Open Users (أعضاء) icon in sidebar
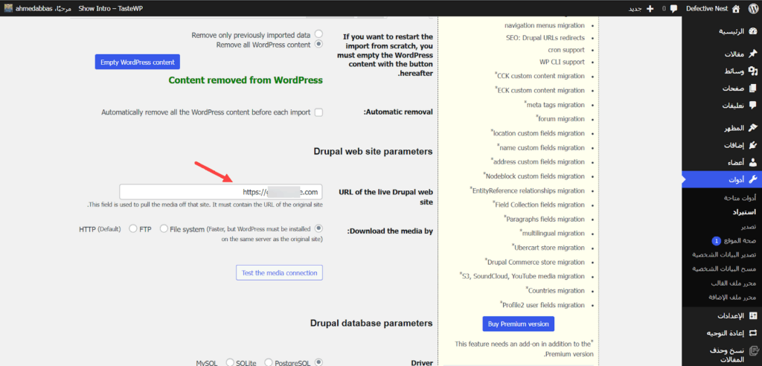The image size is (762, 366). coord(752,162)
